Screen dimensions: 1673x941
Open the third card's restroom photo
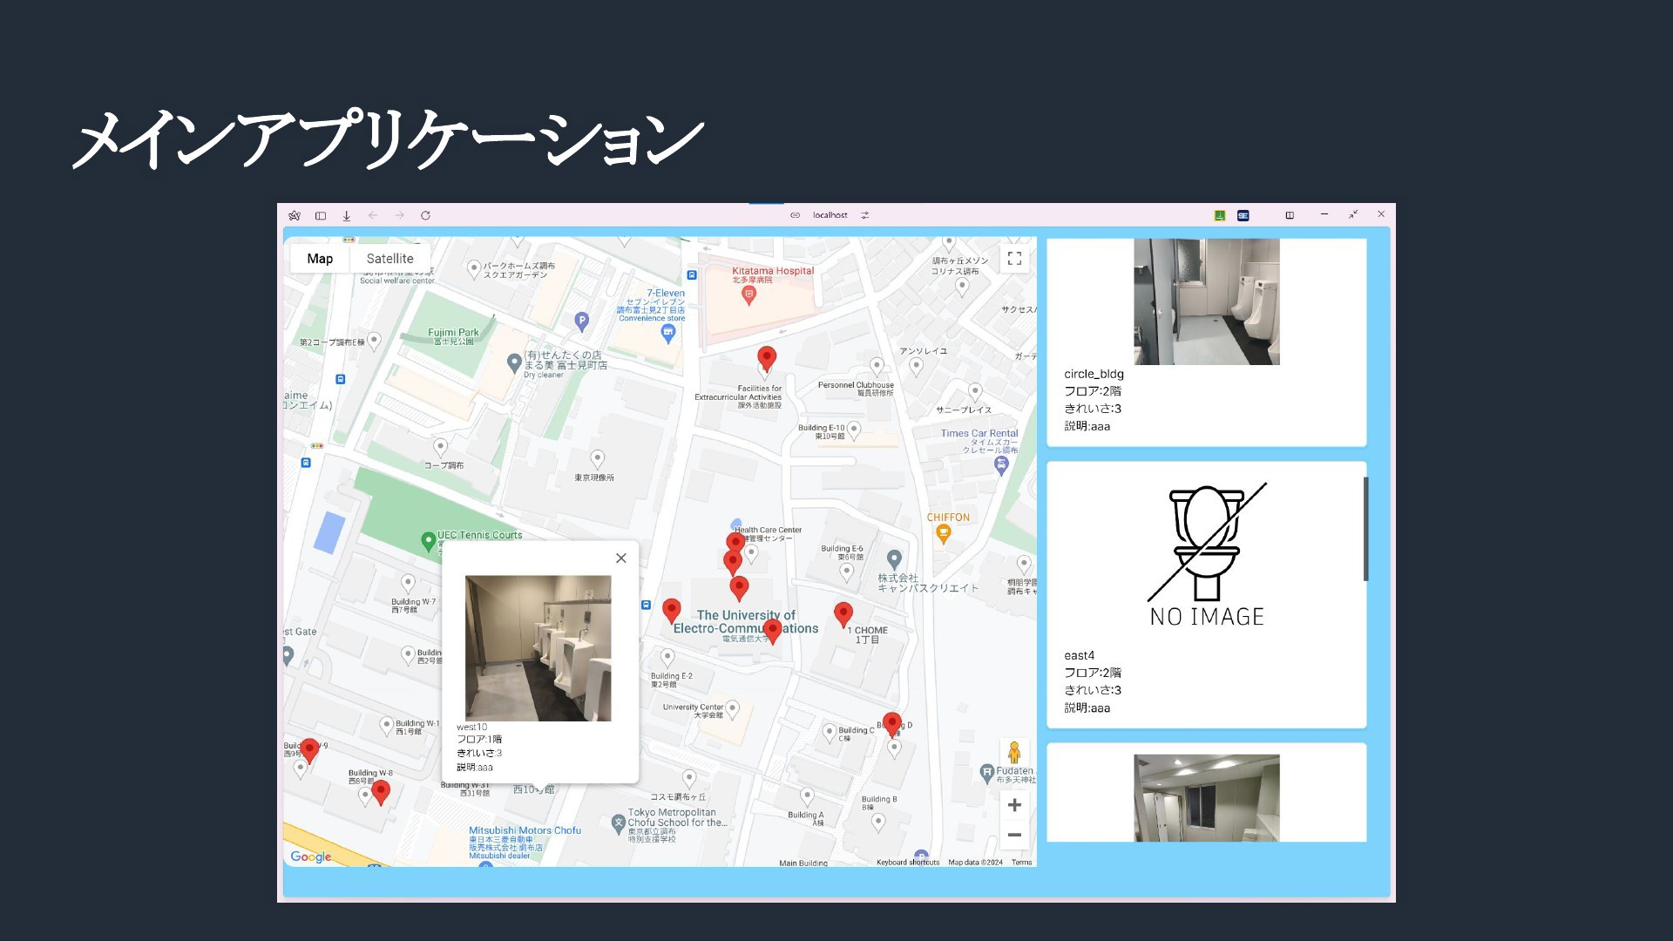(1206, 798)
